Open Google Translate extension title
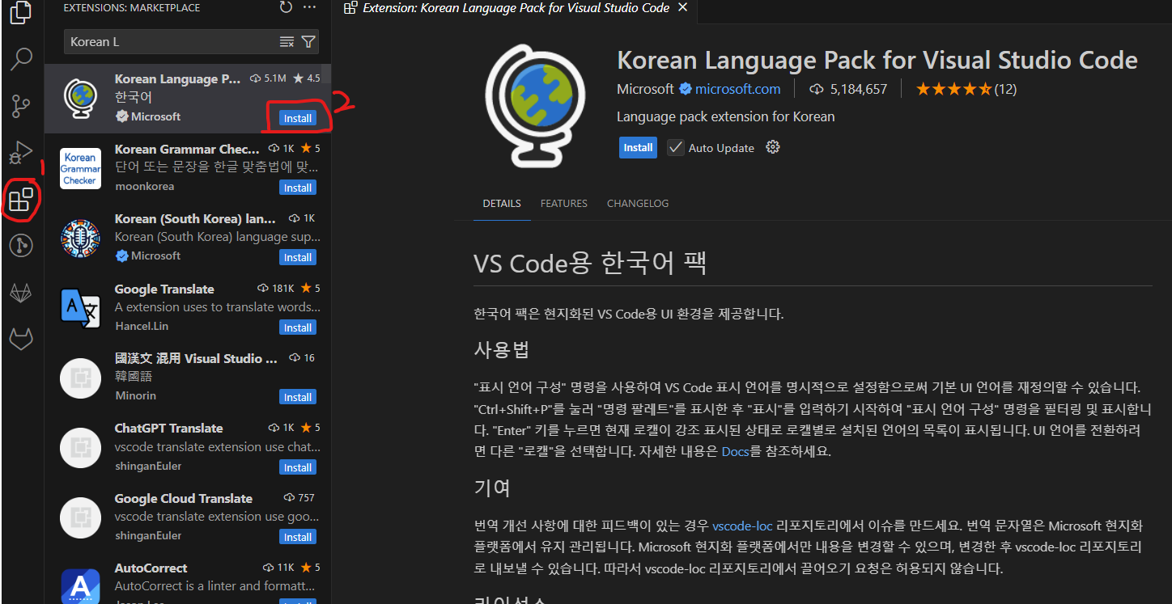 tap(164, 289)
